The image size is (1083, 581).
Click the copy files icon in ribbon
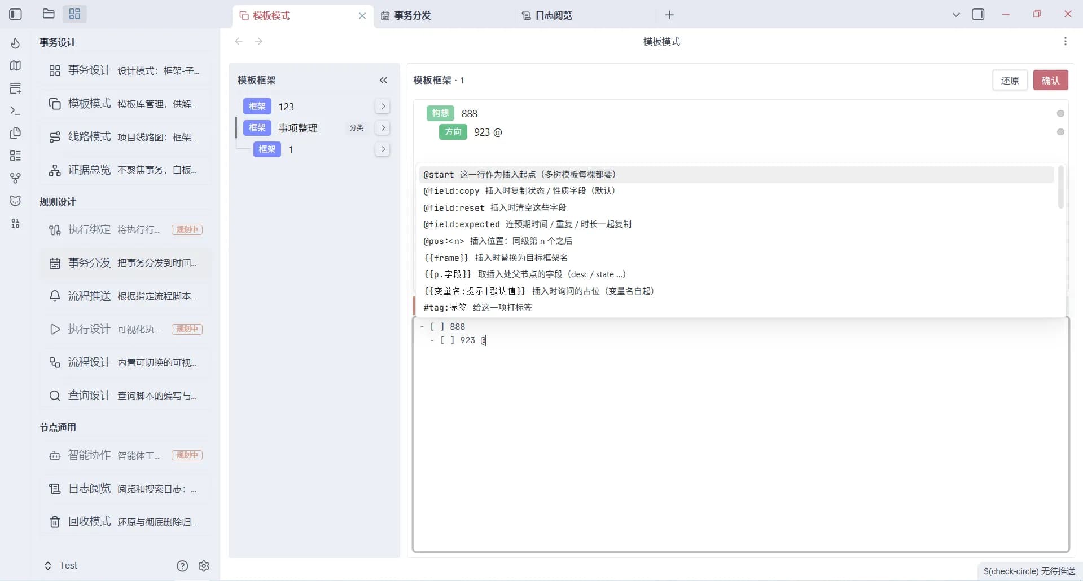coord(15,133)
